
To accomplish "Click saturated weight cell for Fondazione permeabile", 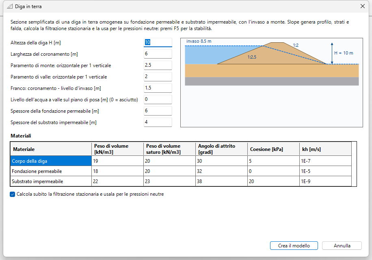I will 169,171.
